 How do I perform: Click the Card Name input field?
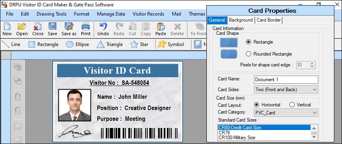pos(286,80)
